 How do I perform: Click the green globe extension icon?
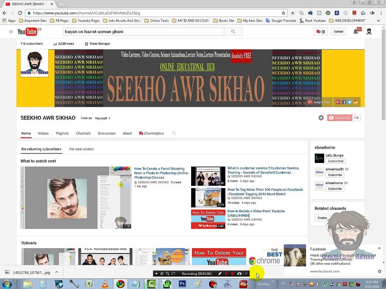[x=328, y=13]
